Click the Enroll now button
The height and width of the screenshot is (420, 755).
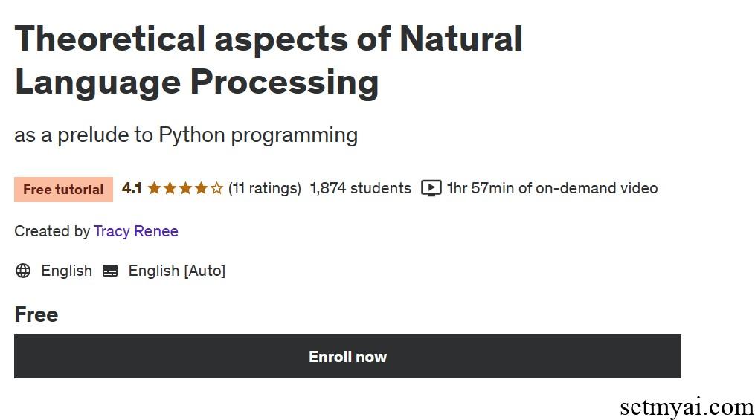click(347, 356)
